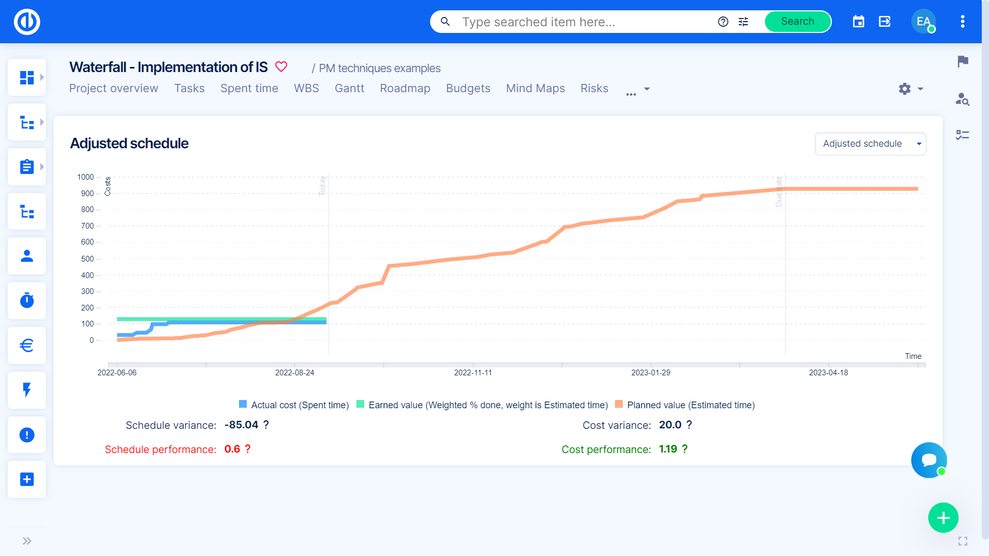Open the clipboard tasks sidebar icon
This screenshot has height=556, width=989.
[27, 167]
